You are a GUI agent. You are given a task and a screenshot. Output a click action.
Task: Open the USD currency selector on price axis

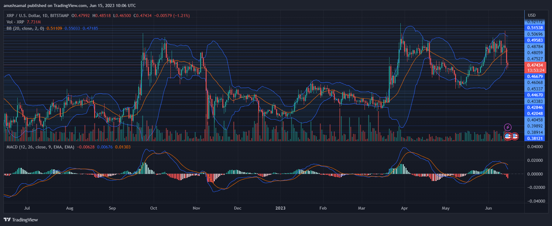[532, 15]
